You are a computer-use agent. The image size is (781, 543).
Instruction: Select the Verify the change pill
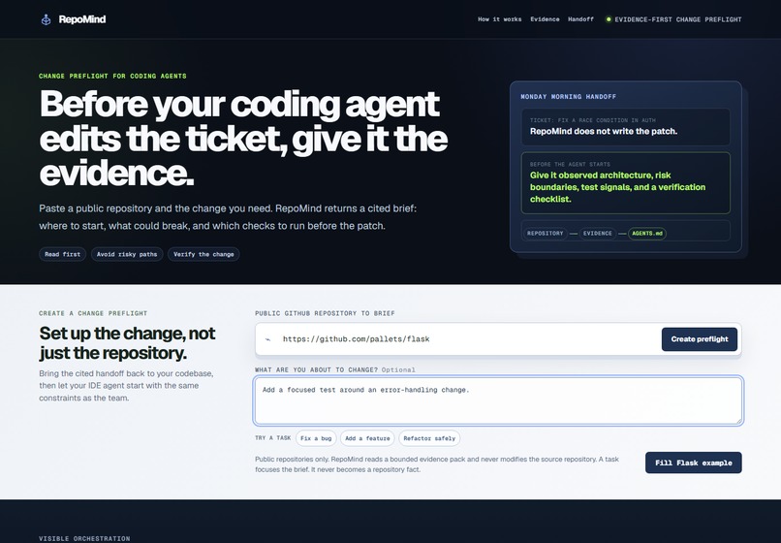pos(203,254)
